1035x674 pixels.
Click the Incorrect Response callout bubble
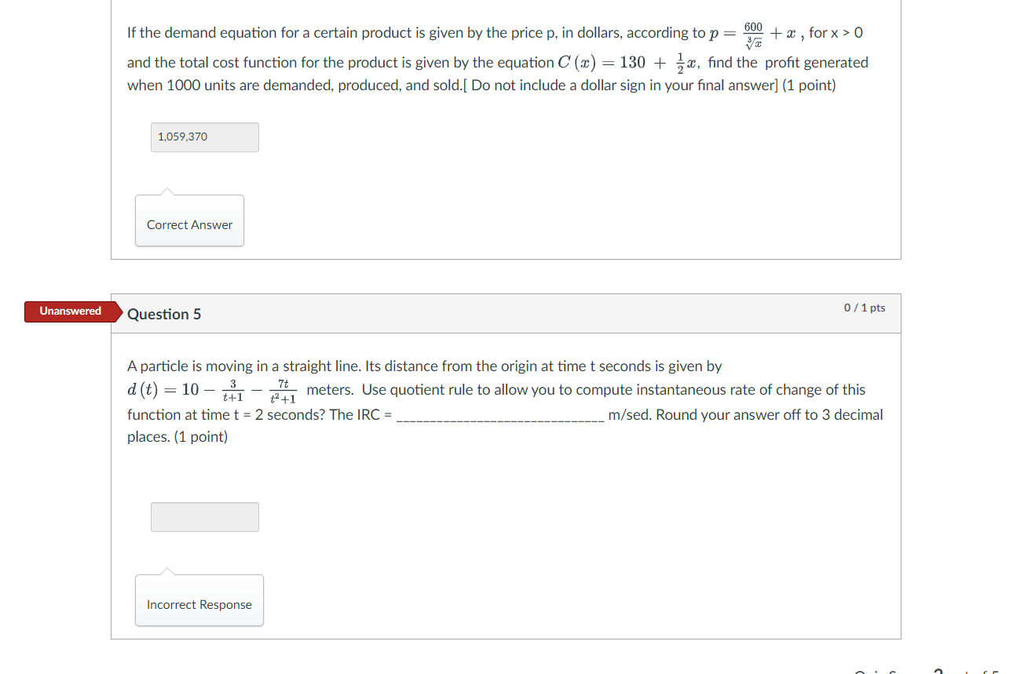click(x=199, y=604)
